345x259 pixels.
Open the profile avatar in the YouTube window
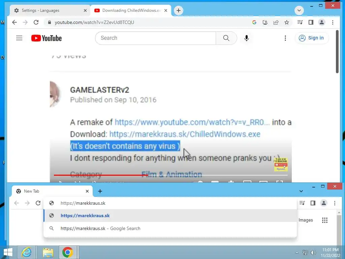(x=322, y=22)
